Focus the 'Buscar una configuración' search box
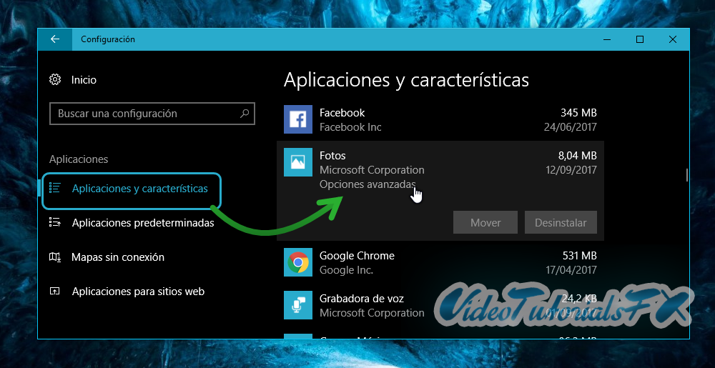The width and height of the screenshot is (715, 368). [x=152, y=114]
